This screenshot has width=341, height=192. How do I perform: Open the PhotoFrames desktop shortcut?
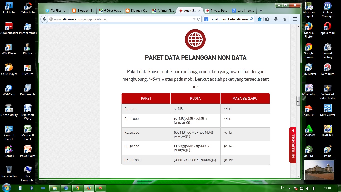point(28,28)
